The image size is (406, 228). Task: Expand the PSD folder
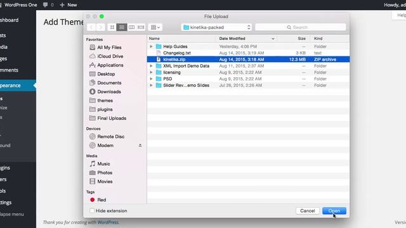click(151, 79)
